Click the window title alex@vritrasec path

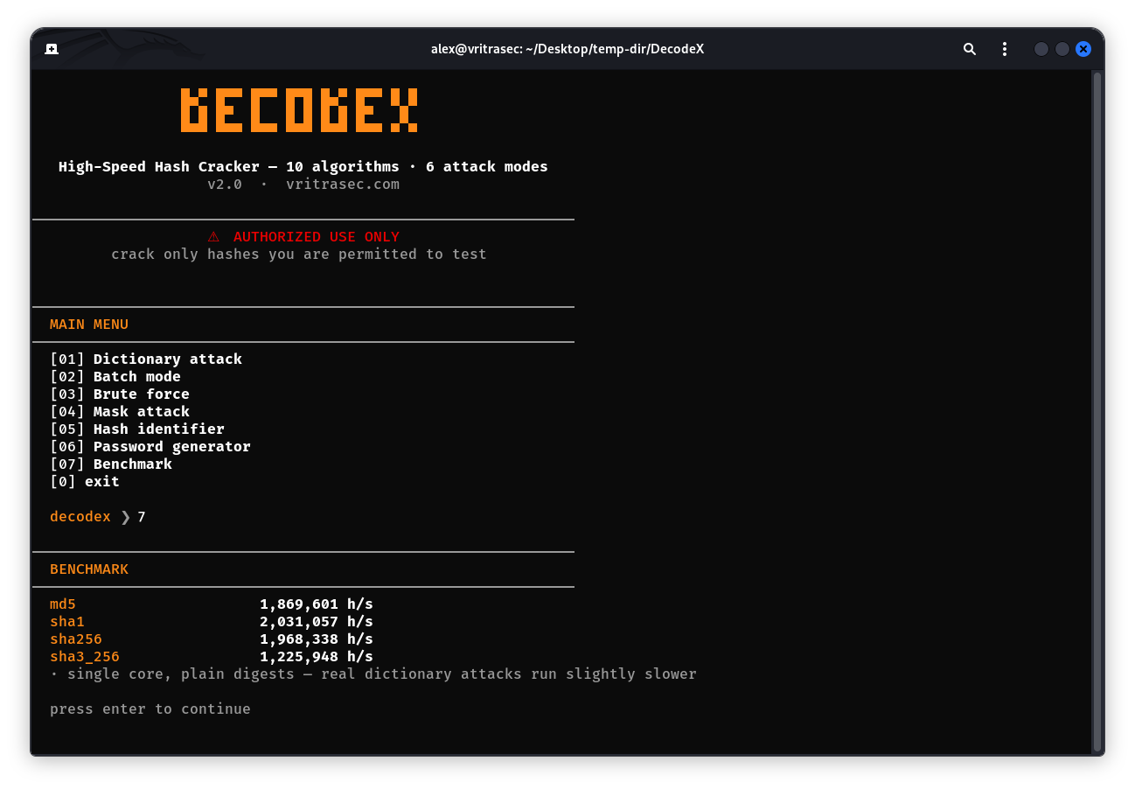(x=567, y=49)
